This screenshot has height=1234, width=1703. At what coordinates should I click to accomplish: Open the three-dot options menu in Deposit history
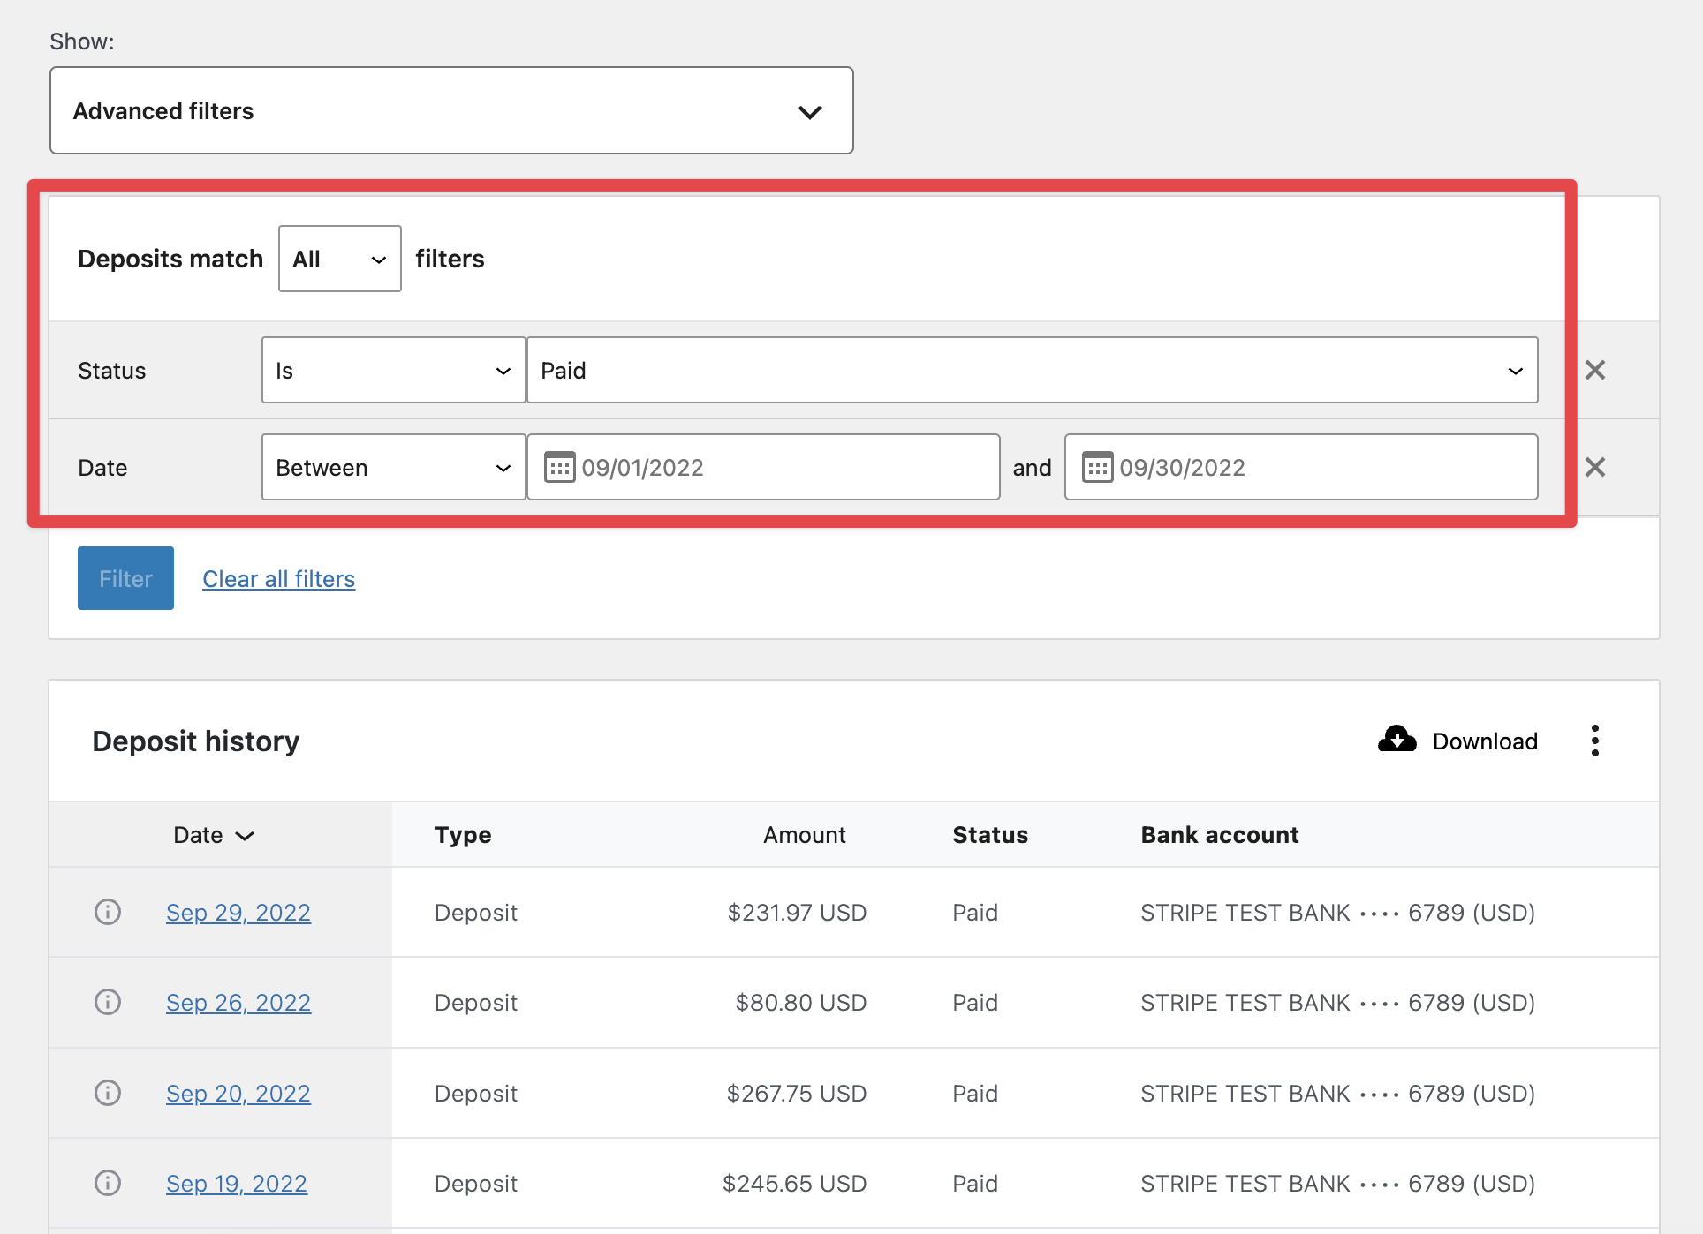(x=1594, y=741)
